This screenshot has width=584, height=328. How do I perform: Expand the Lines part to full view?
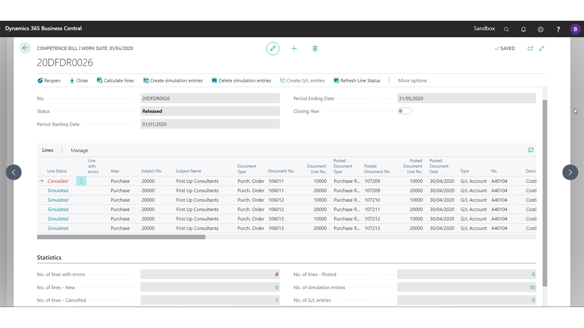(x=531, y=150)
